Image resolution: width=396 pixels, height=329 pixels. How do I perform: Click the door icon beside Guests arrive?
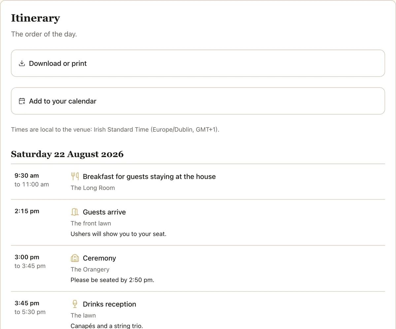pyautogui.click(x=75, y=212)
